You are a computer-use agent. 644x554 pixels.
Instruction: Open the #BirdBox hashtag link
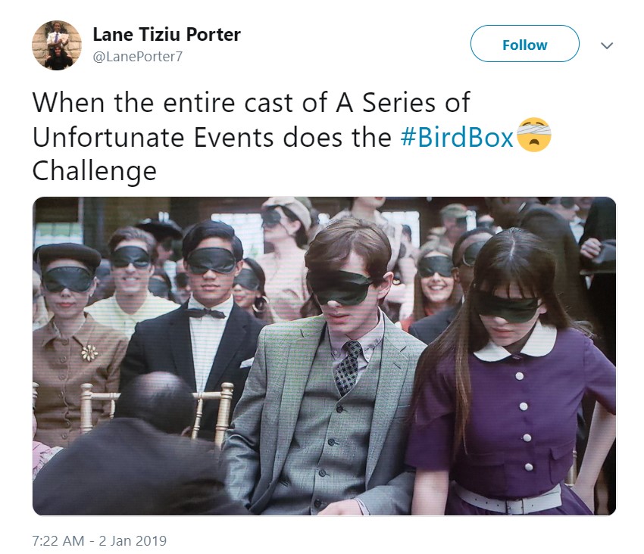457,137
